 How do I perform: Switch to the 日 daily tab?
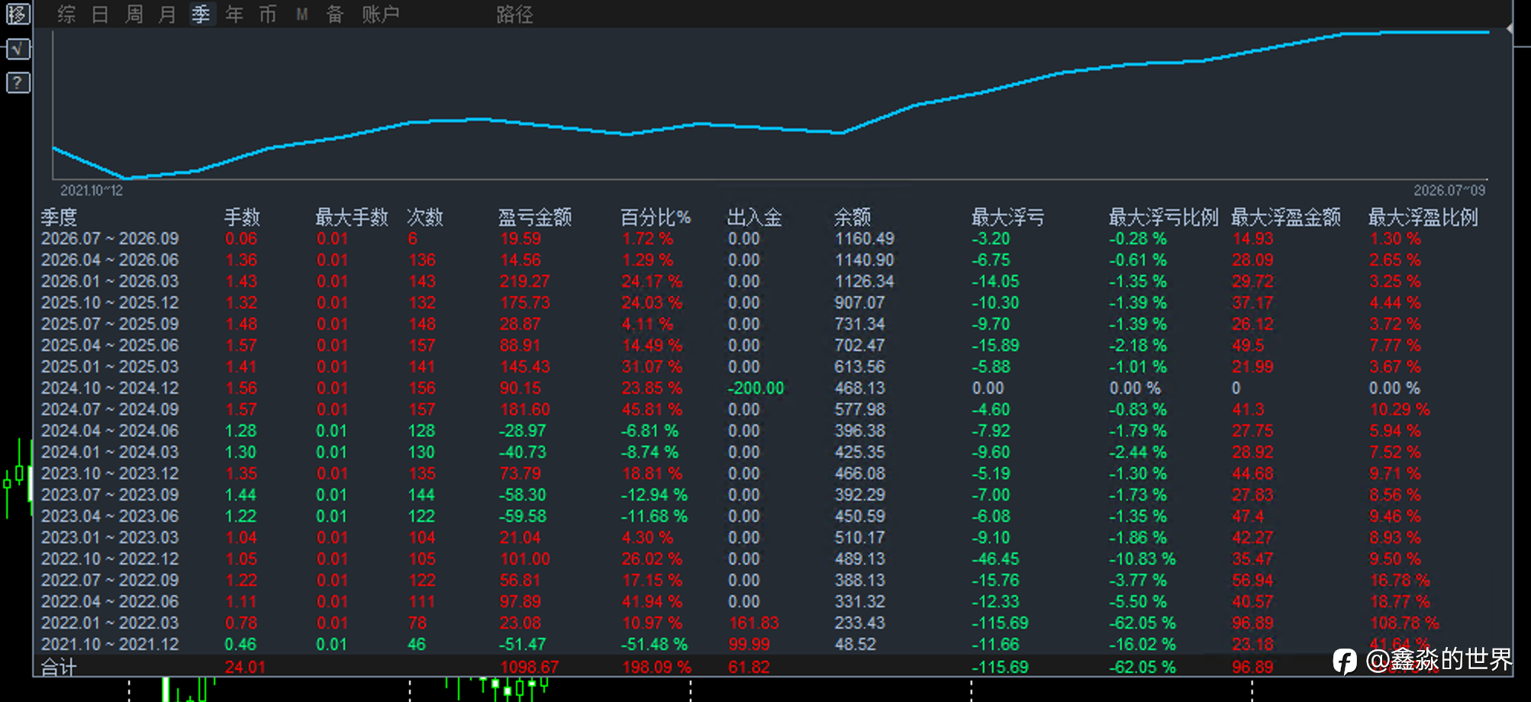pyautogui.click(x=100, y=14)
